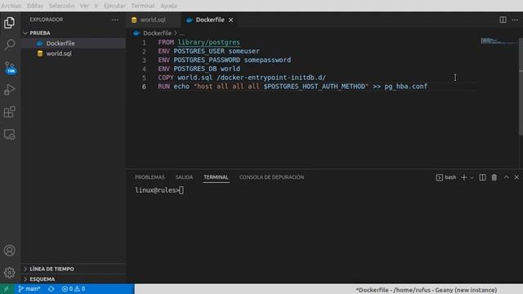Image resolution: width=523 pixels, height=294 pixels.
Task: Click line number 6 in gutter
Action: [144, 87]
